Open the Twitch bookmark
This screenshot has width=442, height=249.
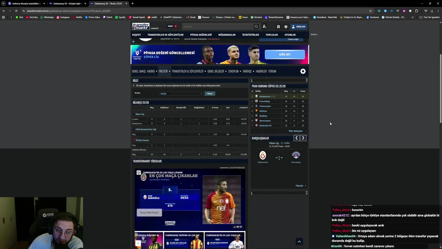107,17
